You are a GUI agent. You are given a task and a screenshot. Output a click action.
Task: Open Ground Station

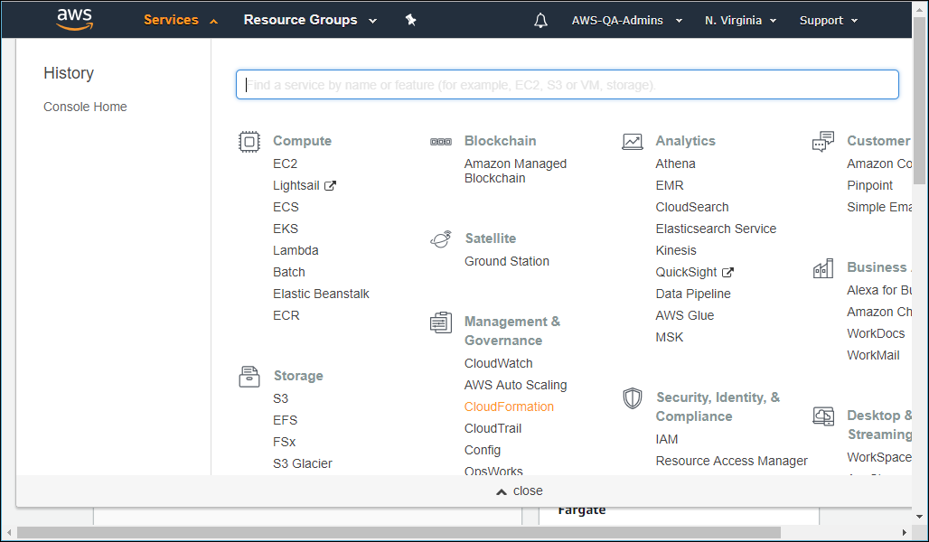[507, 261]
